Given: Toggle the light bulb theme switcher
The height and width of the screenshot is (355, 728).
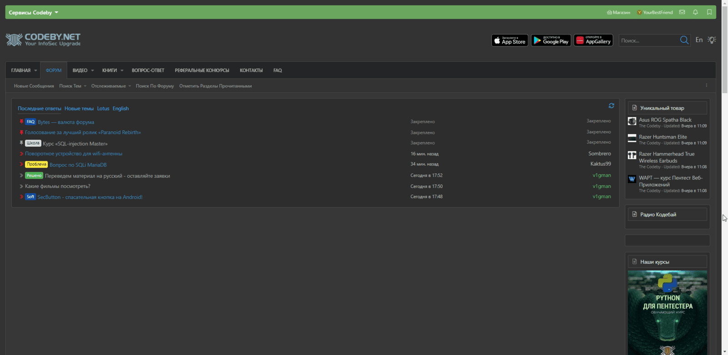Looking at the screenshot, I should (712, 40).
